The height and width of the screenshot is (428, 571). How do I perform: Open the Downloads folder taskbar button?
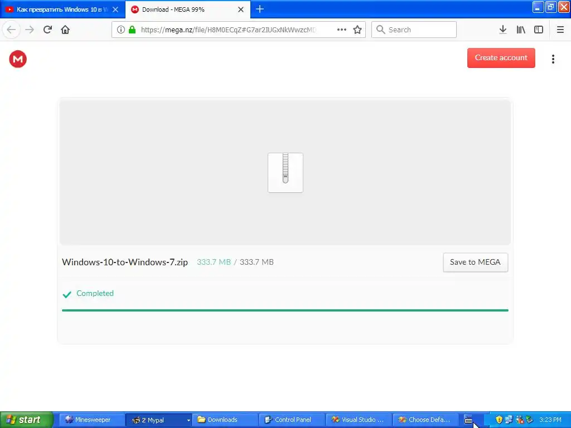225,420
